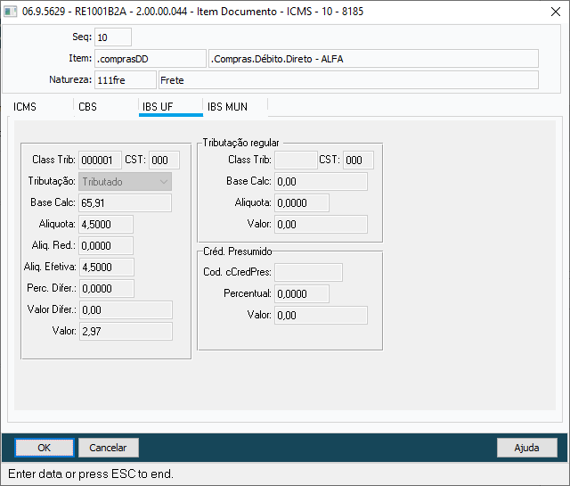Click the Aliq. Efetiva field
Screen dimensions: 570x486
107,268
